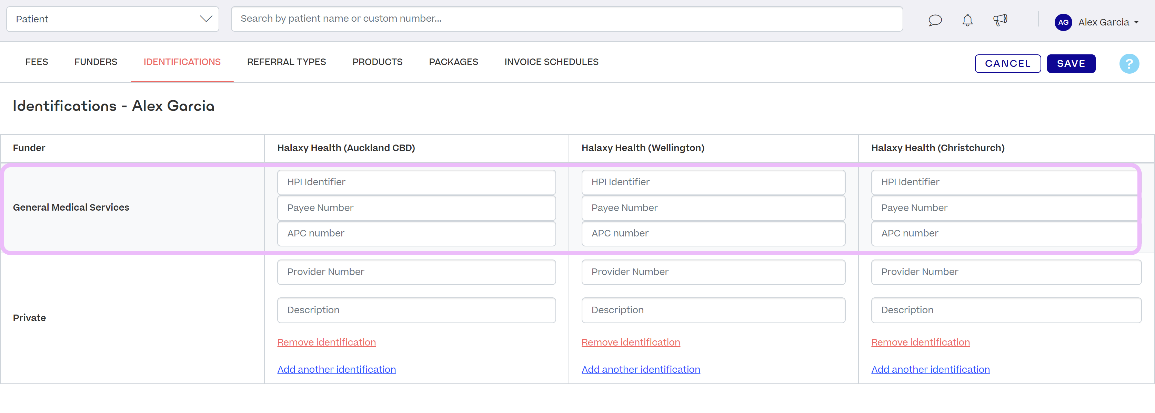Click the SAVE button

(1071, 64)
